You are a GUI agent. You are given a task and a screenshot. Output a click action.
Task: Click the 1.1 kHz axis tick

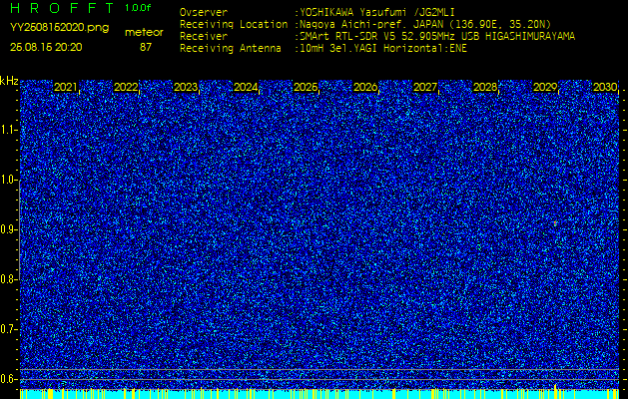[x=9, y=130]
